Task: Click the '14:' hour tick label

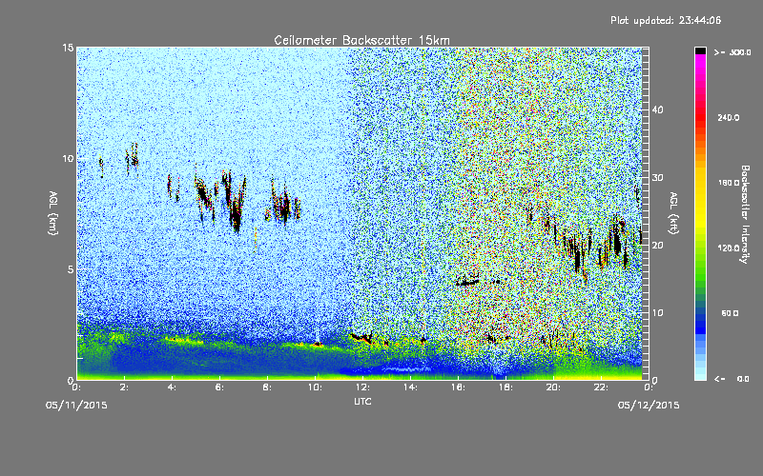Action: (x=410, y=387)
